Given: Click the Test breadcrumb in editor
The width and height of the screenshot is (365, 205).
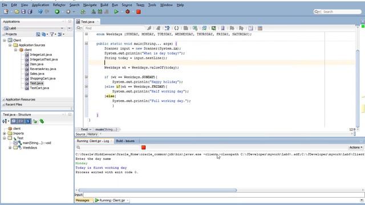Looking at the screenshot, I should click(x=84, y=129).
